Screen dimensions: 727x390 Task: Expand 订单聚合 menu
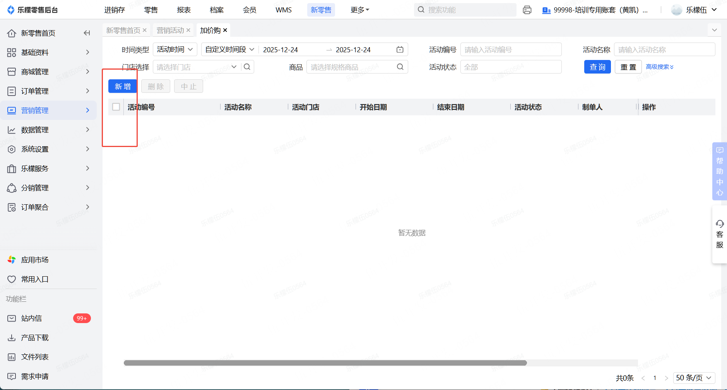click(48, 207)
